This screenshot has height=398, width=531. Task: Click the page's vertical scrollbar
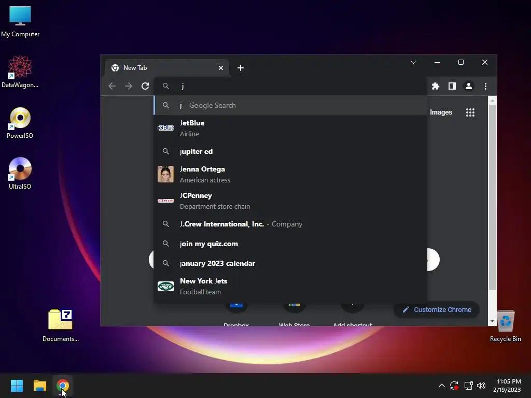(x=493, y=197)
